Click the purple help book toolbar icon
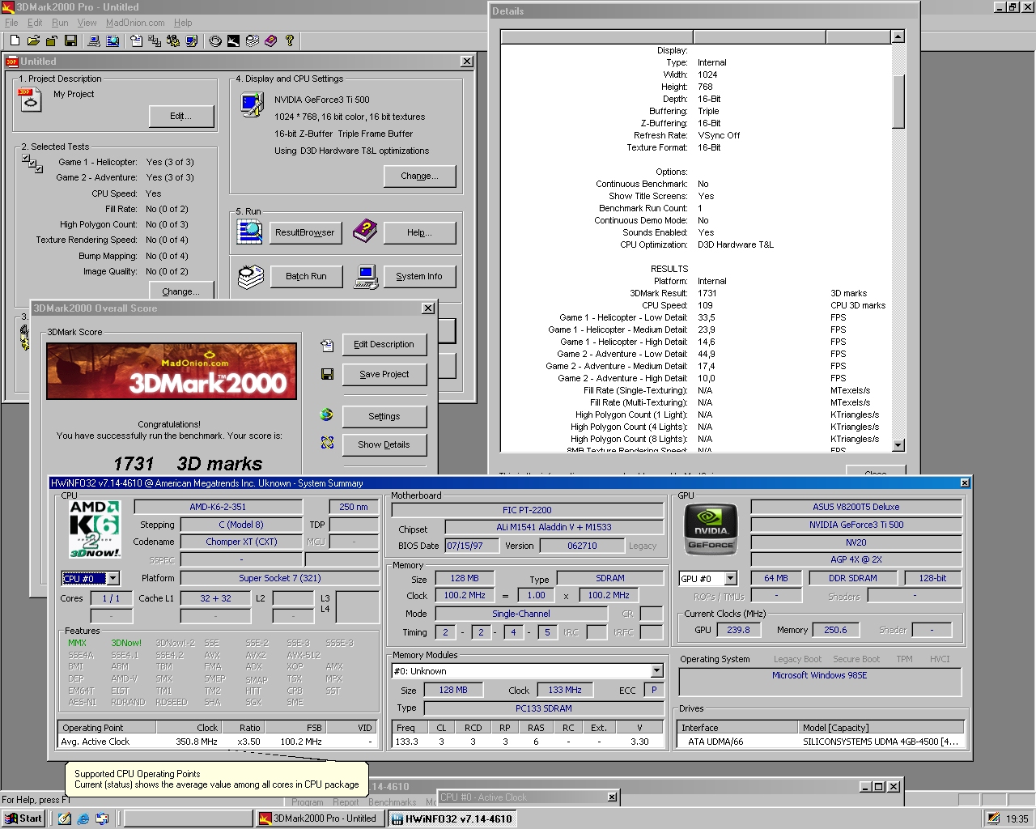The height and width of the screenshot is (829, 1036). pos(271,40)
